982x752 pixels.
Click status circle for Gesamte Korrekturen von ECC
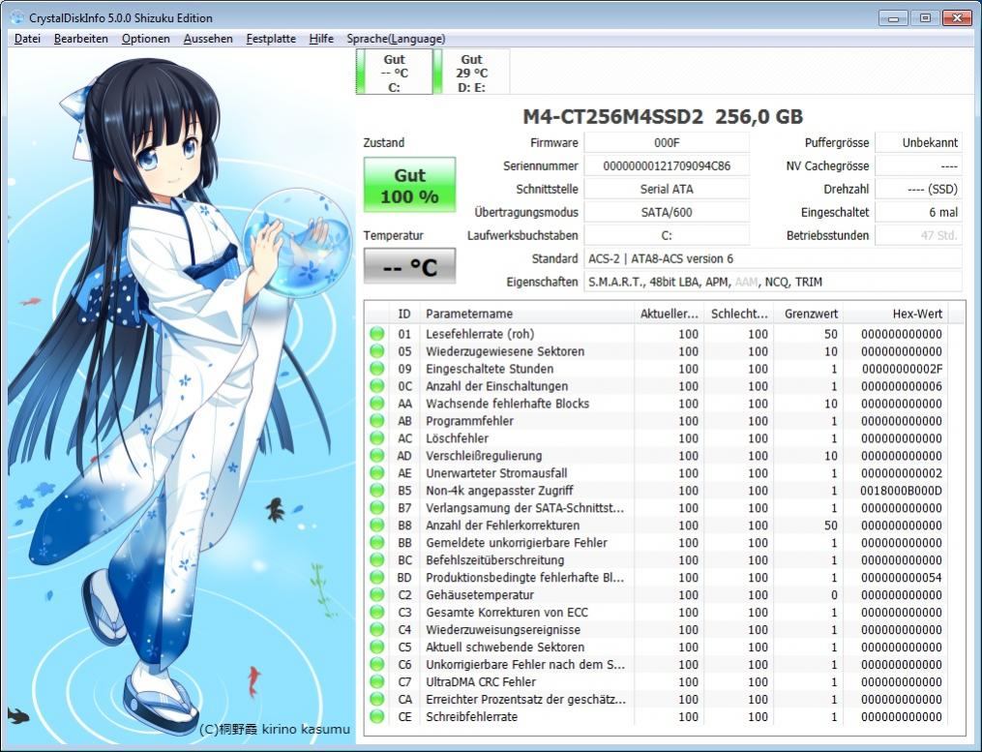pyautogui.click(x=377, y=613)
